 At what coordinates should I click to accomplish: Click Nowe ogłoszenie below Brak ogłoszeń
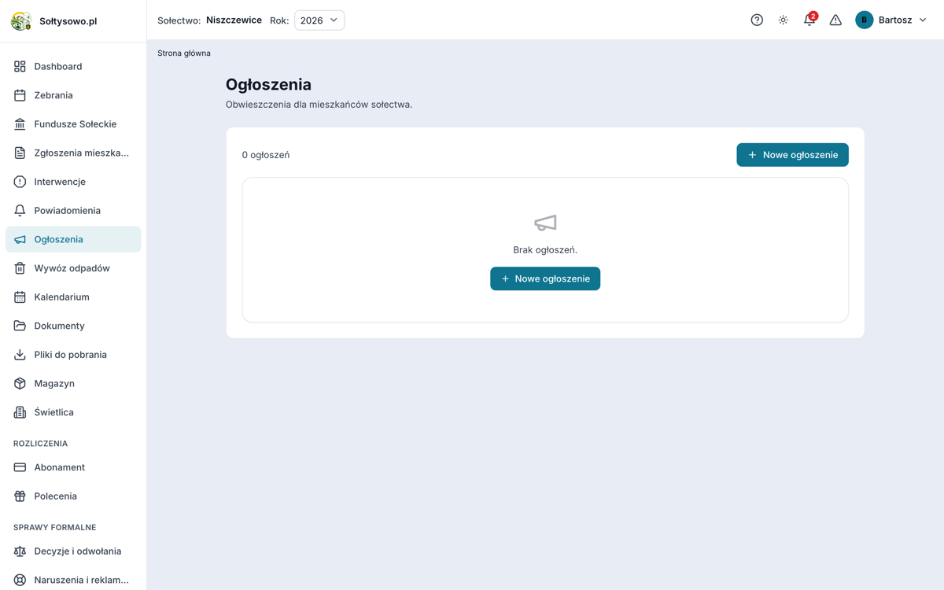[x=545, y=278]
